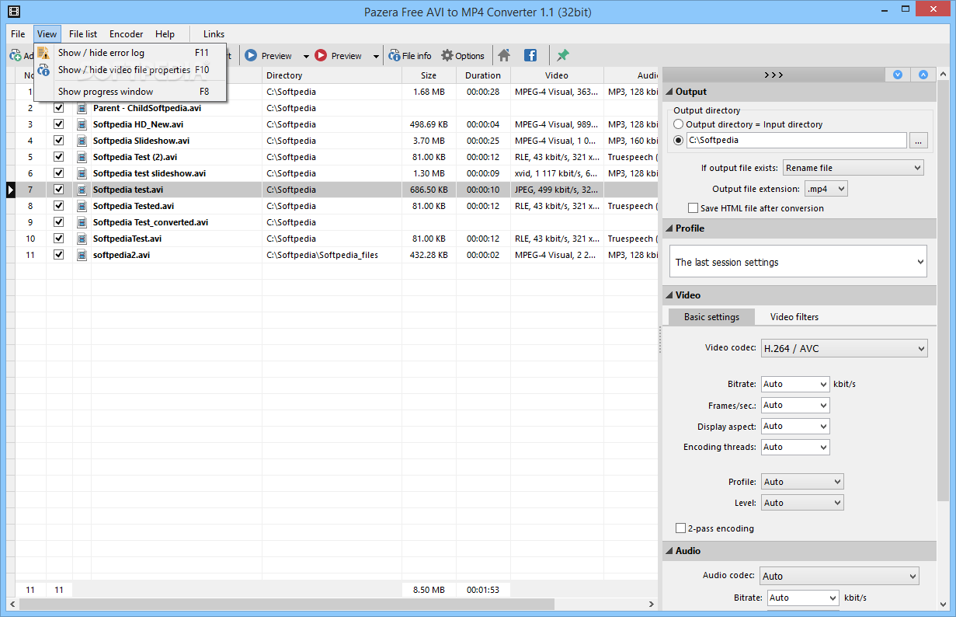Click the blue expand-all down arrow icon
This screenshot has height=617, width=956.
click(x=898, y=75)
